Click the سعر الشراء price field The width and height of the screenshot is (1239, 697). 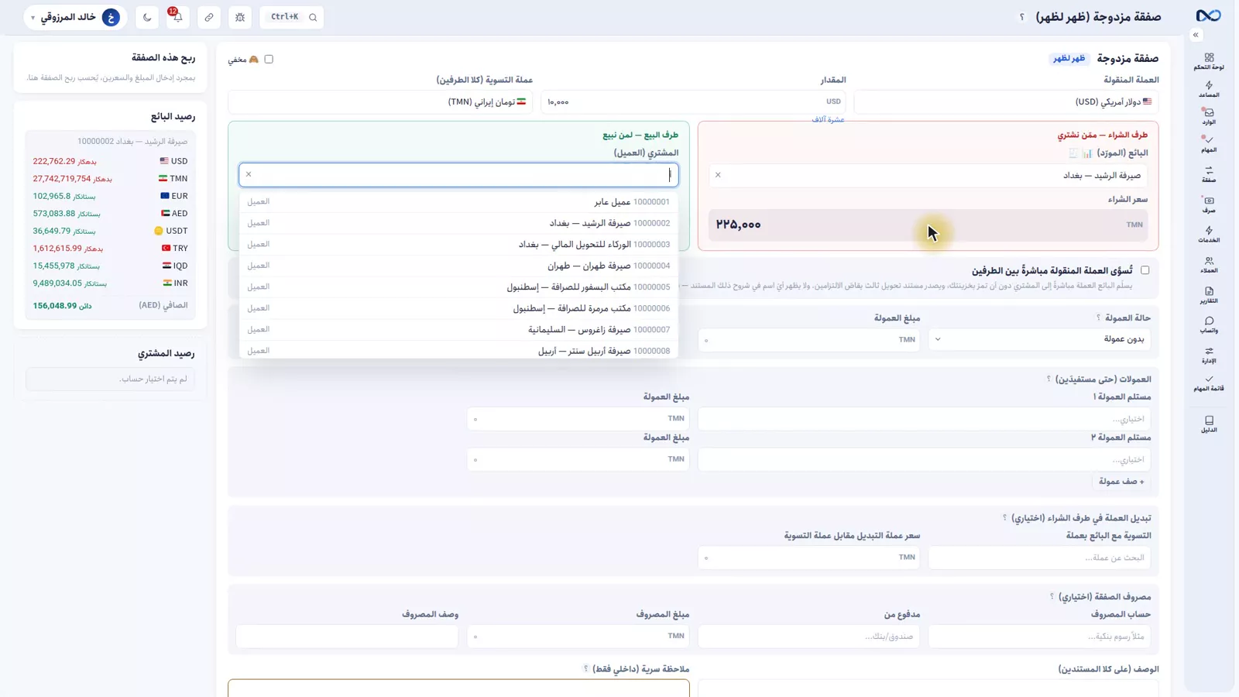928,225
